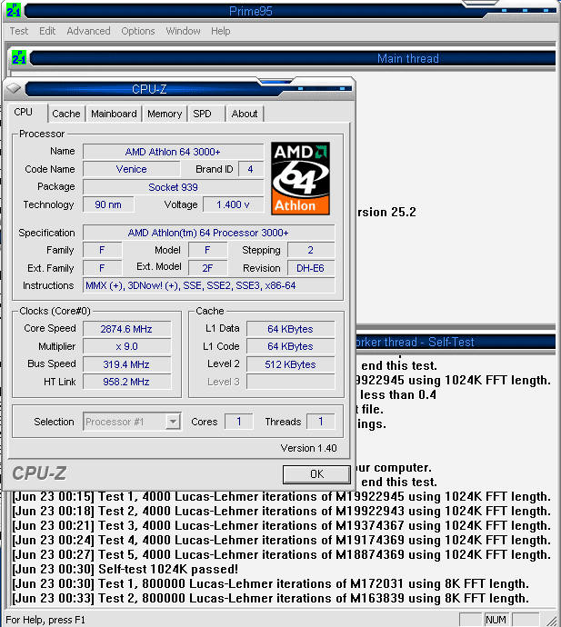The image size is (561, 627).
Task: Click the Prime95 icon in the title bar
Action: (14, 11)
